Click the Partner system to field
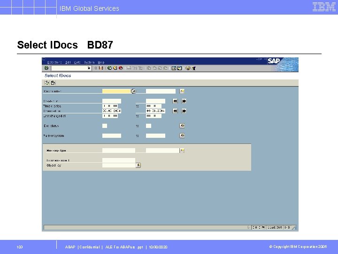 155,135
